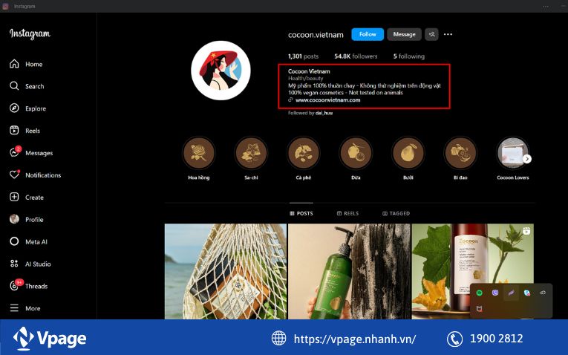This screenshot has height=355, width=568.
Task: Open the net bag beach post
Action: (x=225, y=271)
